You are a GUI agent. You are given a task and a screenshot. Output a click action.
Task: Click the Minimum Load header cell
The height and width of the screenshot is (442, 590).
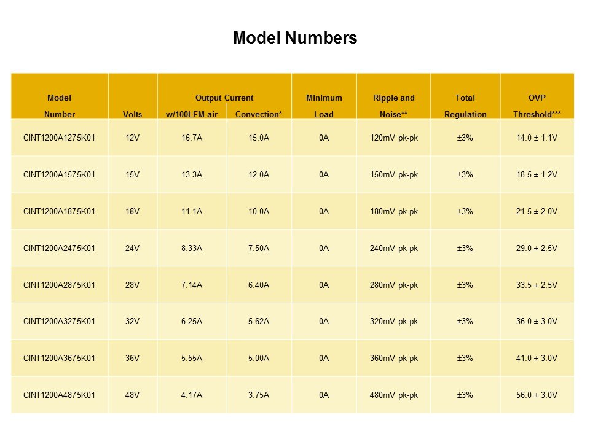coord(324,106)
